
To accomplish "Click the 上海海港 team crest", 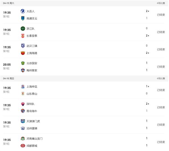I will (x=23, y=53).
